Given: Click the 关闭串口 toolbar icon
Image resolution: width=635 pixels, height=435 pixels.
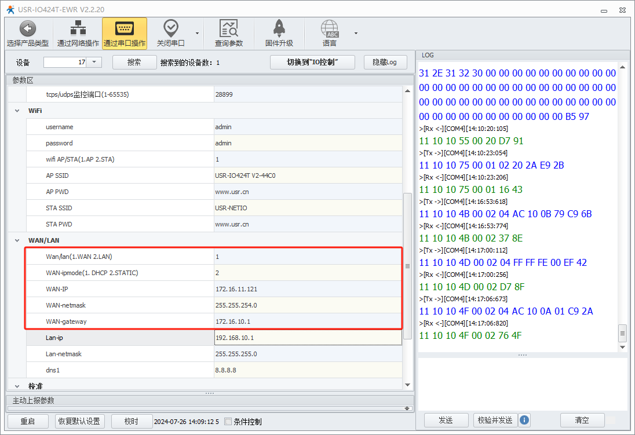Looking at the screenshot, I should pyautogui.click(x=170, y=28).
